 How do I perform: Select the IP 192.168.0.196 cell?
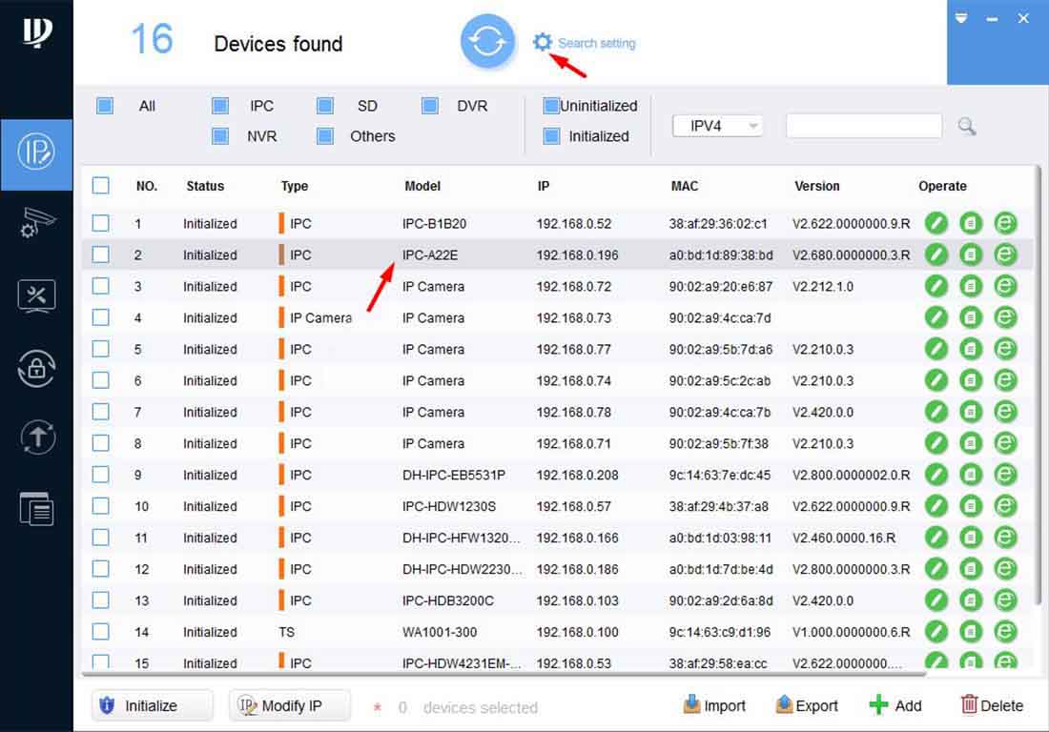pos(577,254)
